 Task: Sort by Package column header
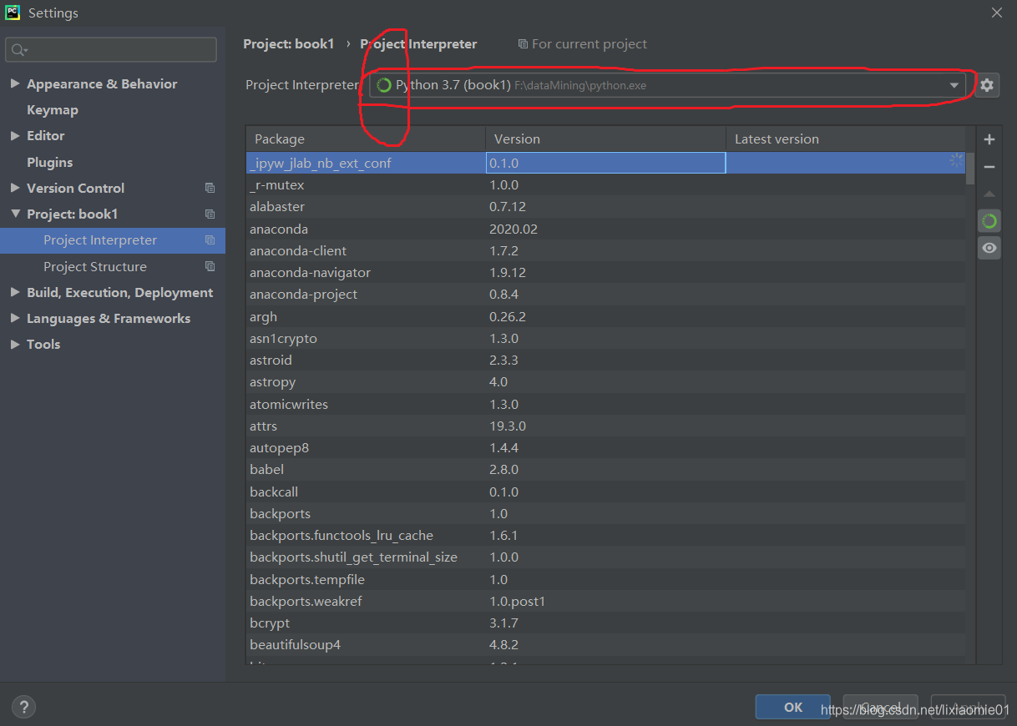pyautogui.click(x=366, y=139)
